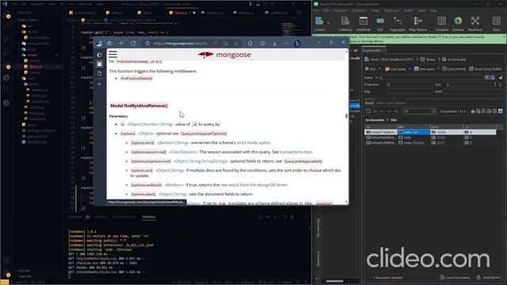Open the Collection tool in Studio 3T
Image resolution: width=507 pixels, height=285 pixels.
(x=345, y=24)
